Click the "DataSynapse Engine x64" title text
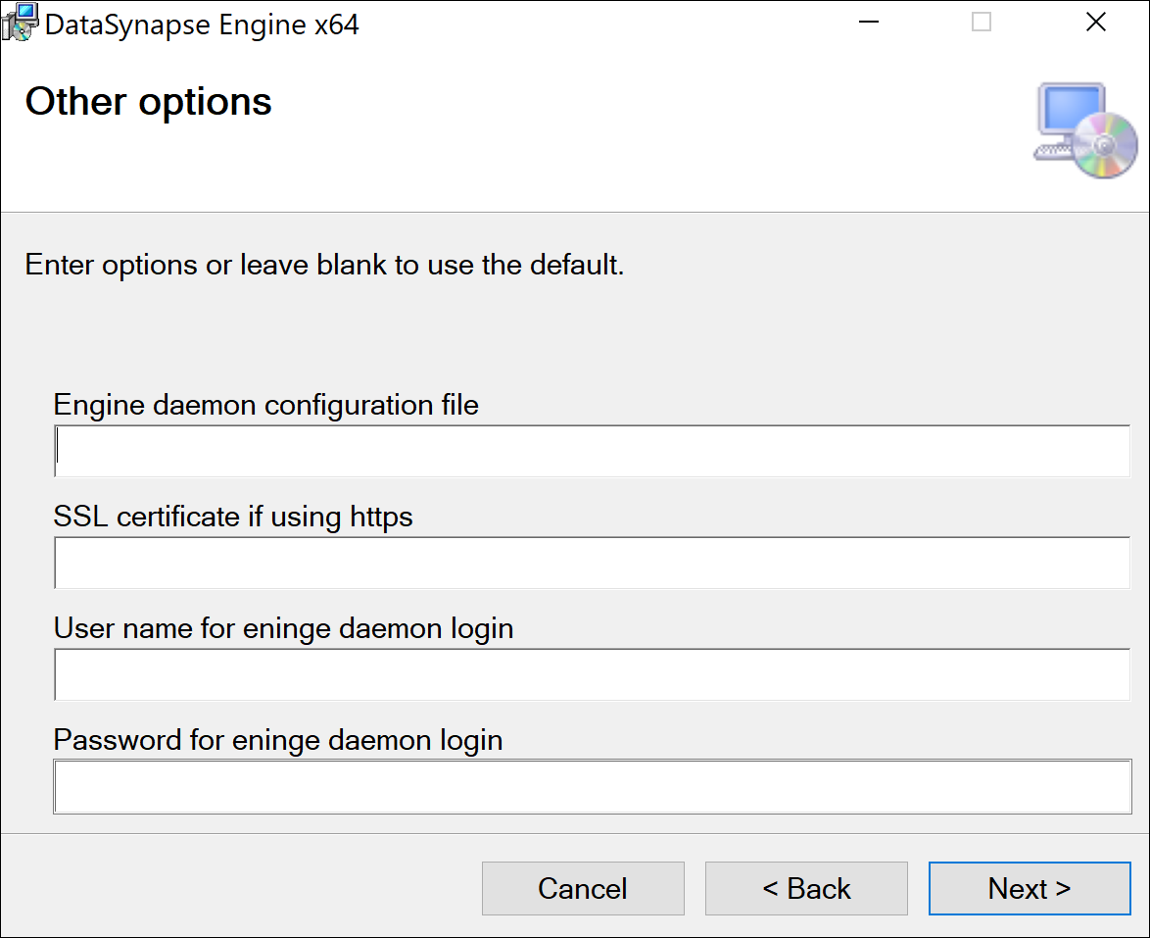Image resolution: width=1150 pixels, height=938 pixels. point(202,25)
